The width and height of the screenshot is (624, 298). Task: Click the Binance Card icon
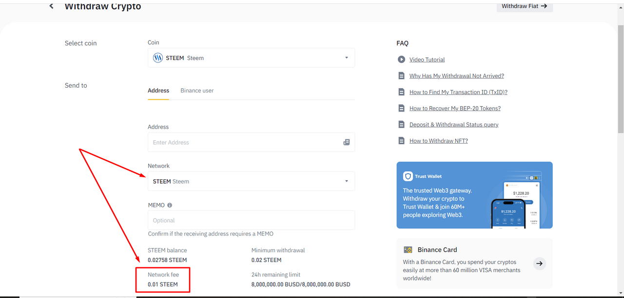coord(408,250)
